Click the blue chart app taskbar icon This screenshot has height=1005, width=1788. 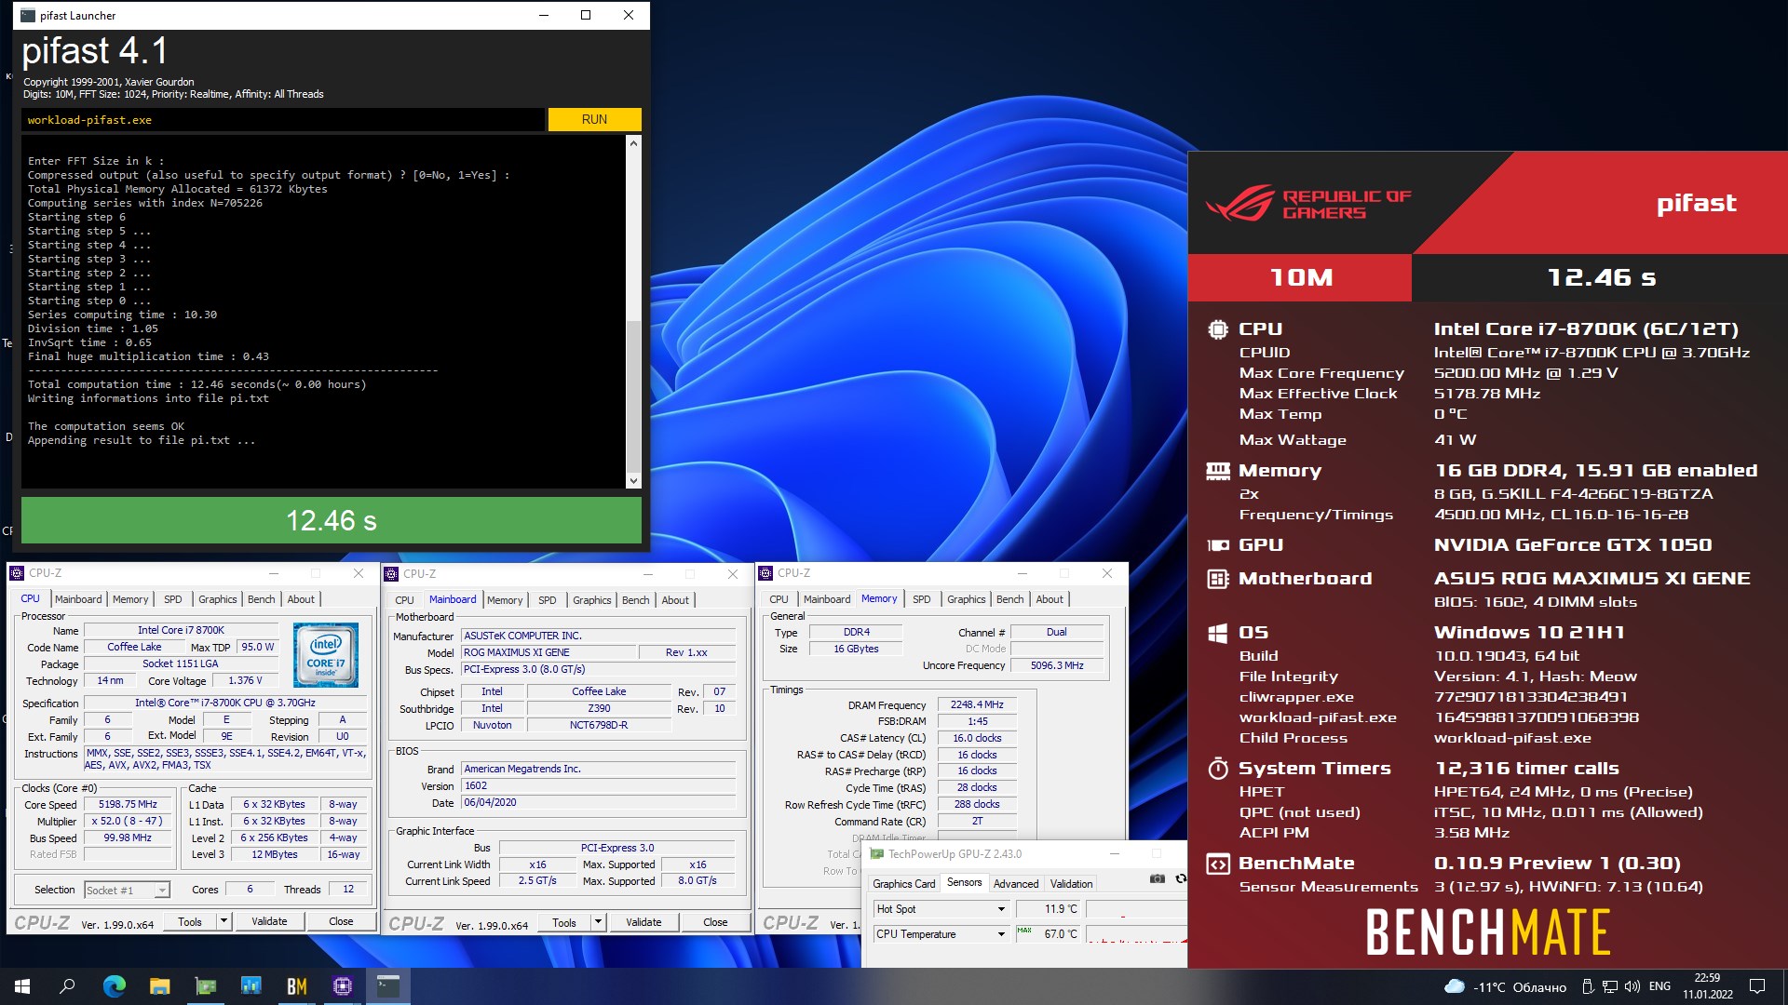pyautogui.click(x=251, y=986)
